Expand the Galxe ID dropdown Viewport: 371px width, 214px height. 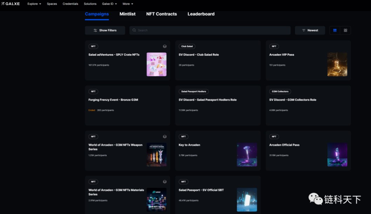(x=109, y=4)
